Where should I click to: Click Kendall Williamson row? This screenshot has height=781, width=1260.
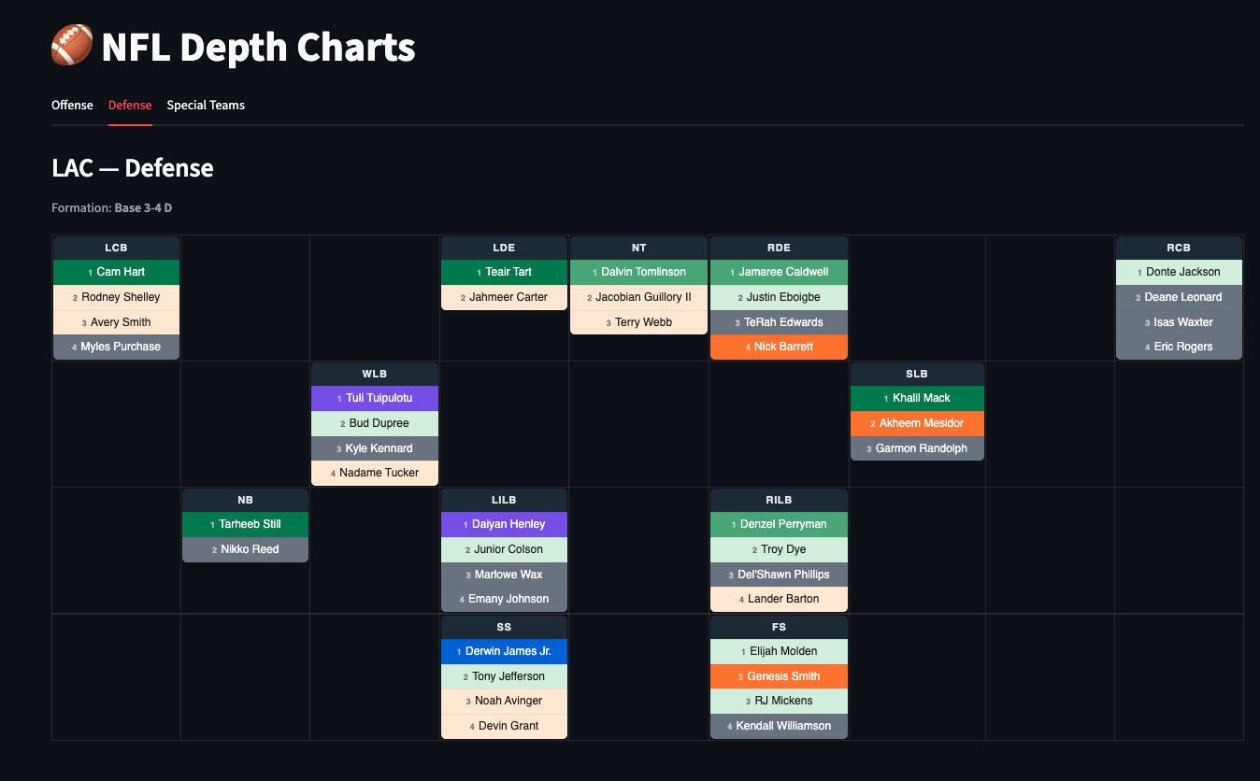(779, 726)
